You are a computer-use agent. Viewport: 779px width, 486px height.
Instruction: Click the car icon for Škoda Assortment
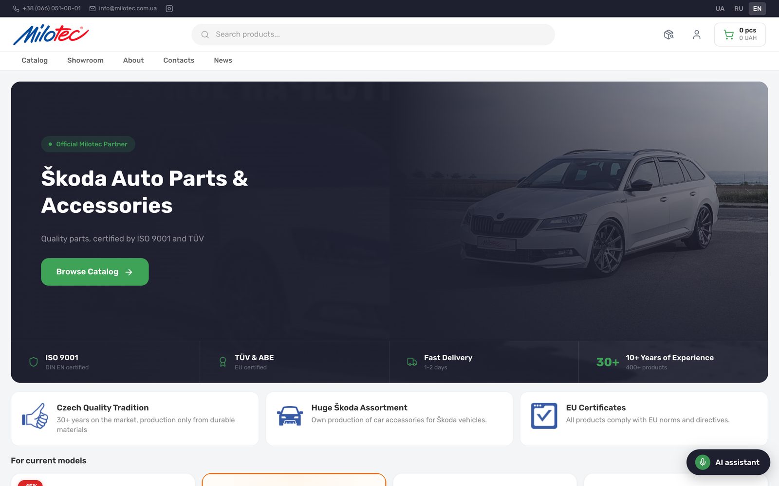(x=290, y=416)
